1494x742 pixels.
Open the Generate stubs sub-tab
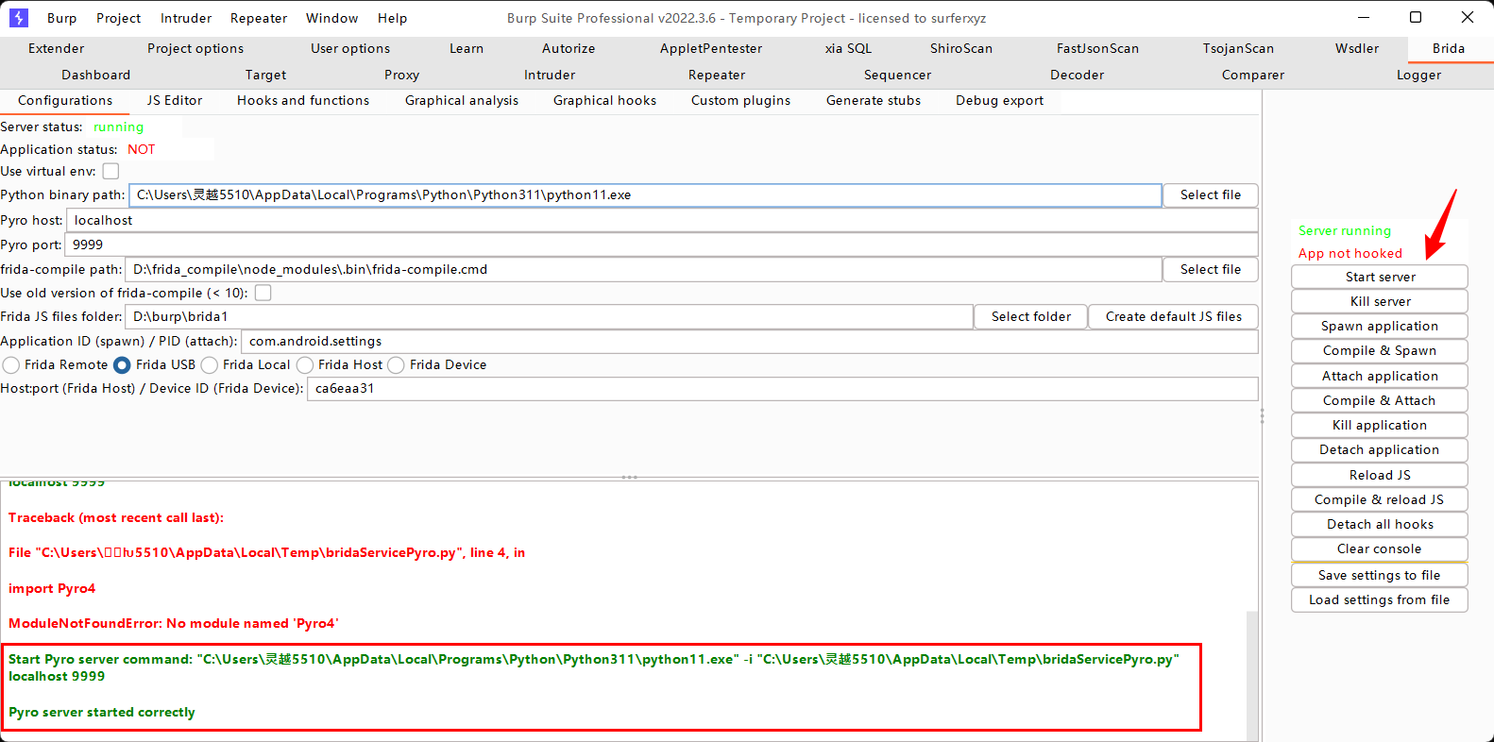tap(874, 101)
